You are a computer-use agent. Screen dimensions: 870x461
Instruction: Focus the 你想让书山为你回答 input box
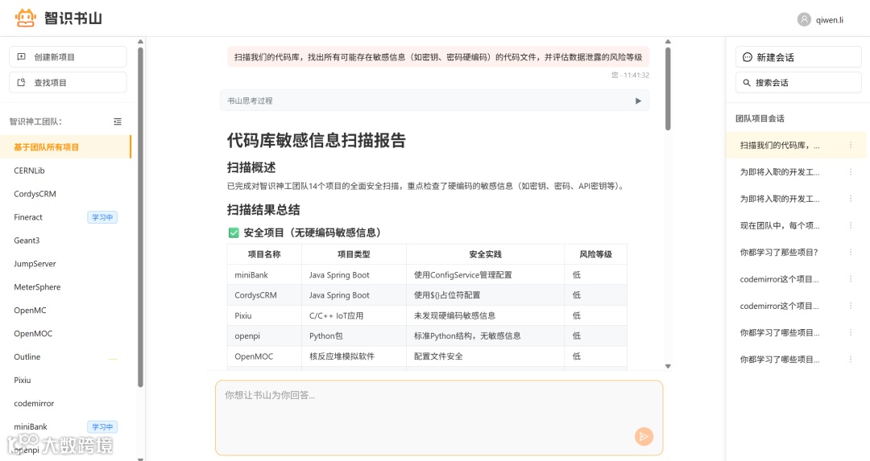[439, 418]
